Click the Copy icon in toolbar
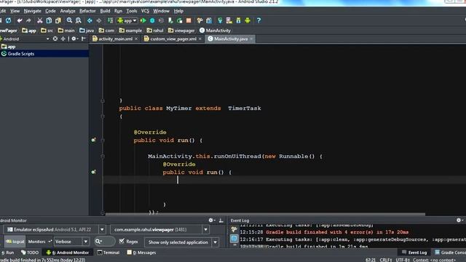This screenshot has width=466, height=262. point(49,20)
